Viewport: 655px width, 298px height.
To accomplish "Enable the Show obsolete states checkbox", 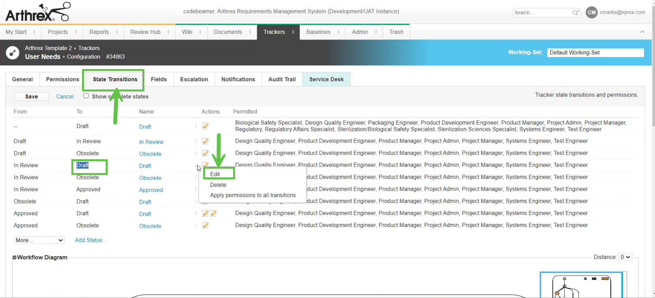I will pyautogui.click(x=86, y=96).
